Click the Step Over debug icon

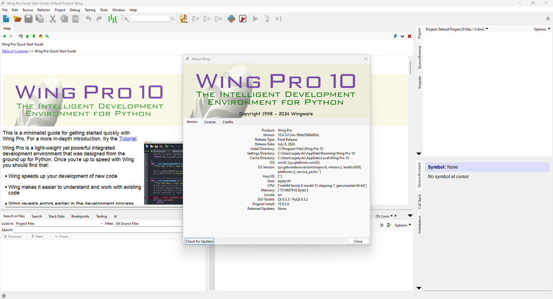(x=278, y=19)
